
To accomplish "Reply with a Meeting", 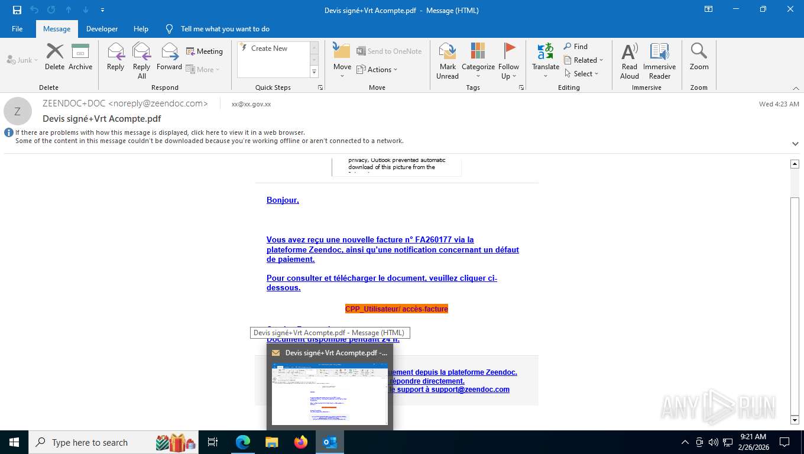I will pyautogui.click(x=204, y=51).
